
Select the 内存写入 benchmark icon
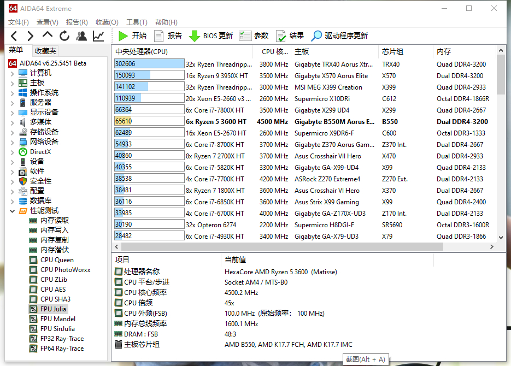click(x=33, y=230)
